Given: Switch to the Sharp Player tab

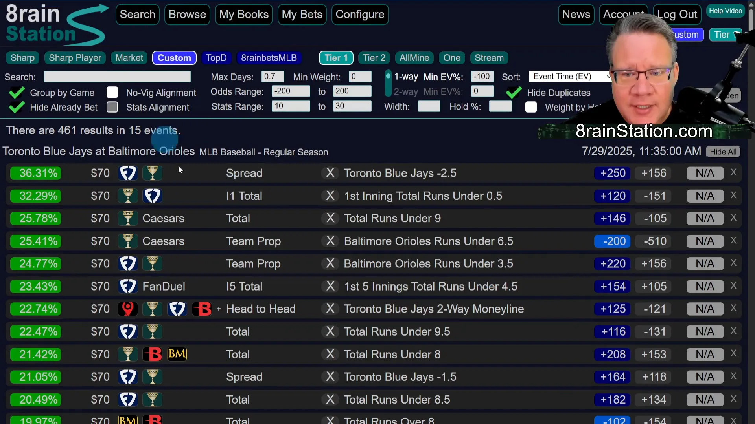Looking at the screenshot, I should tap(75, 58).
